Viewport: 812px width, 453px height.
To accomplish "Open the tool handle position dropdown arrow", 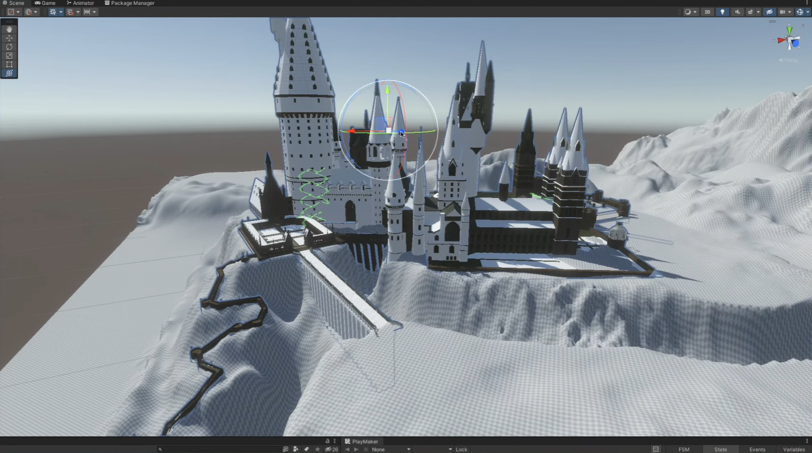I will [18, 12].
